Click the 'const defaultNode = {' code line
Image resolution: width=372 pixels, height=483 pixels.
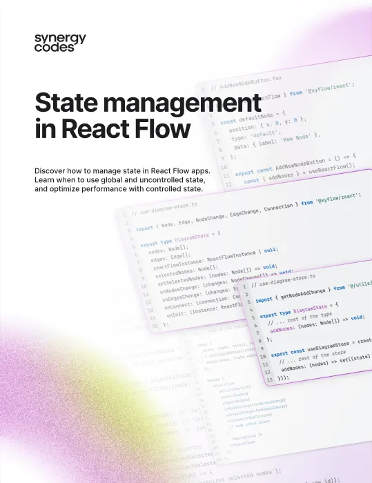click(253, 118)
